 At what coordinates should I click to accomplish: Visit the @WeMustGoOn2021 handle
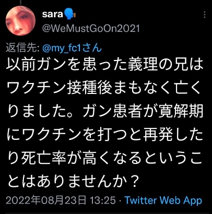coord(91,28)
